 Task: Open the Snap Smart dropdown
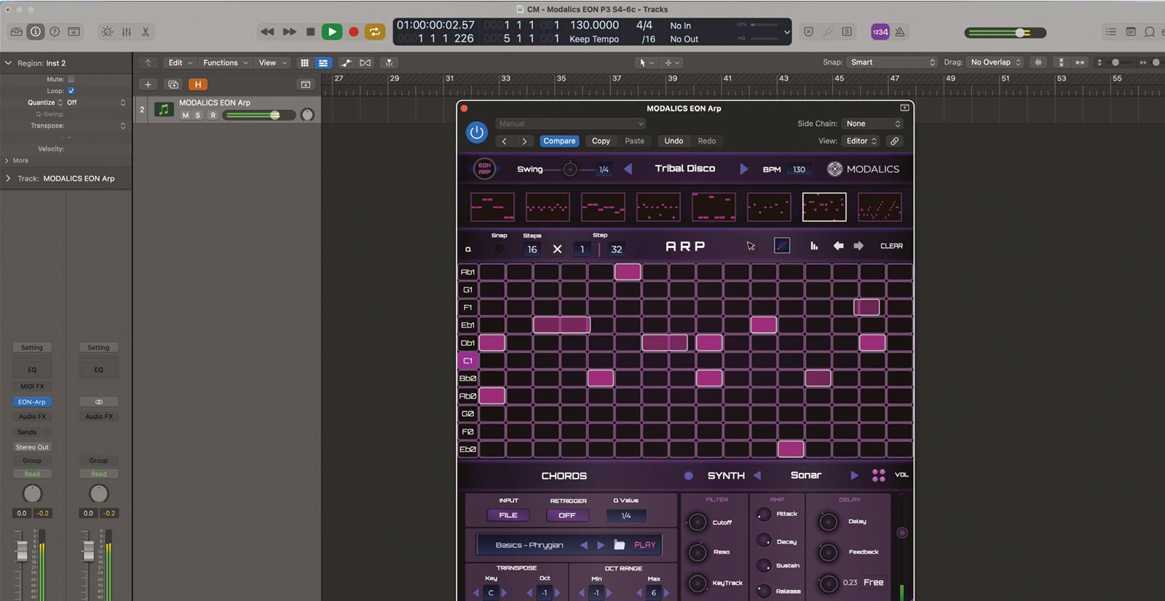(x=892, y=63)
